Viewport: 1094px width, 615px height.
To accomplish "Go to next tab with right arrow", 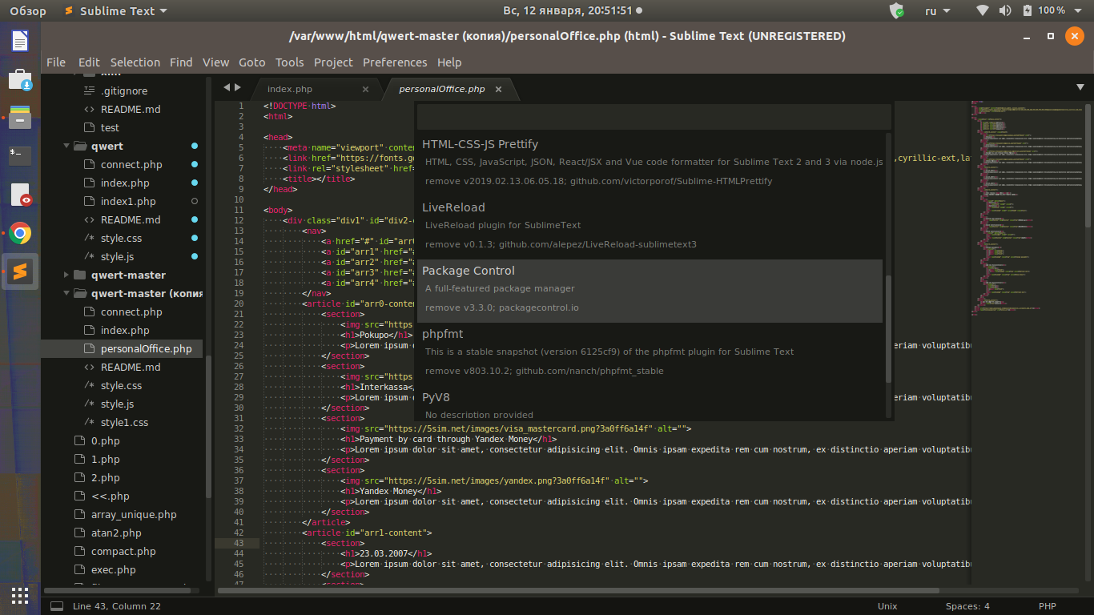I will 238,87.
